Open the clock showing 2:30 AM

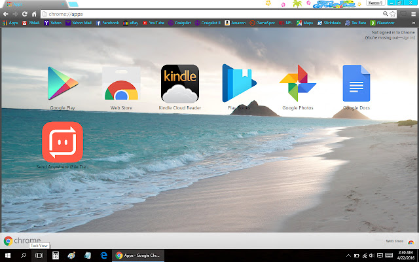[x=406, y=255]
